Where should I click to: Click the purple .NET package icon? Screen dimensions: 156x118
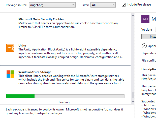[145, 19]
